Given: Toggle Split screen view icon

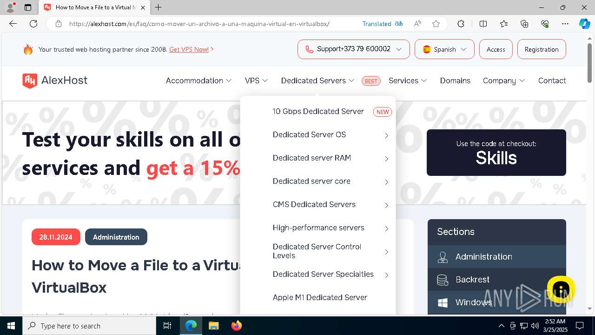Looking at the screenshot, I should click(483, 24).
